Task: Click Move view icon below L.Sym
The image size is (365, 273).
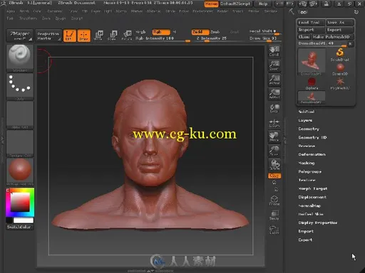Action: 274,136
